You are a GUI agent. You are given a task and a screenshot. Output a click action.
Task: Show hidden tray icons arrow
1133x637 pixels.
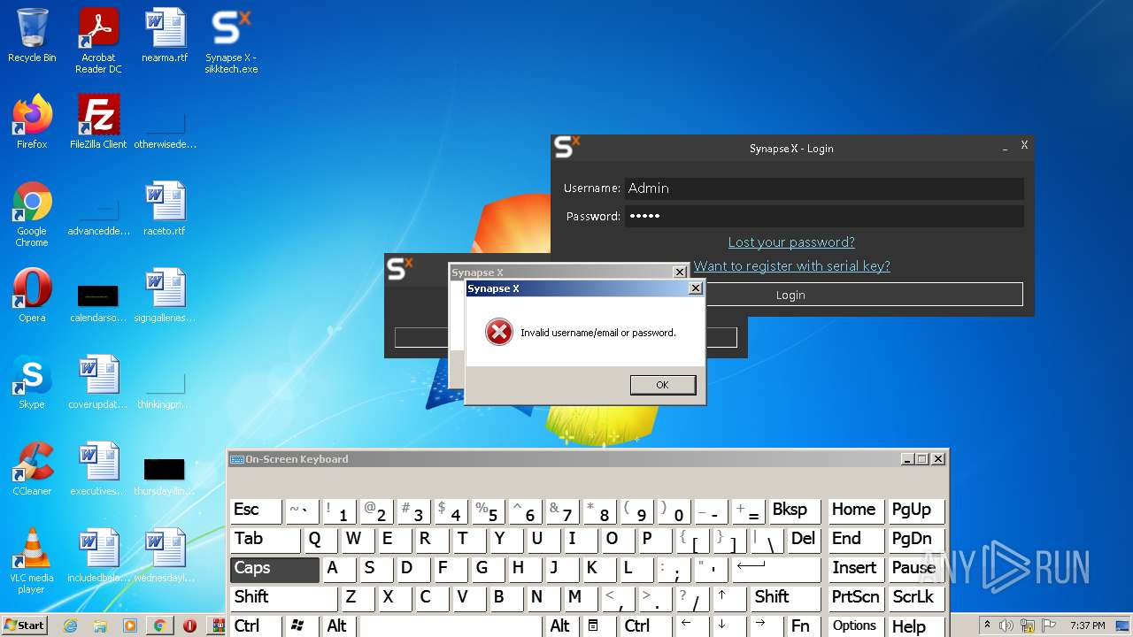click(x=987, y=625)
